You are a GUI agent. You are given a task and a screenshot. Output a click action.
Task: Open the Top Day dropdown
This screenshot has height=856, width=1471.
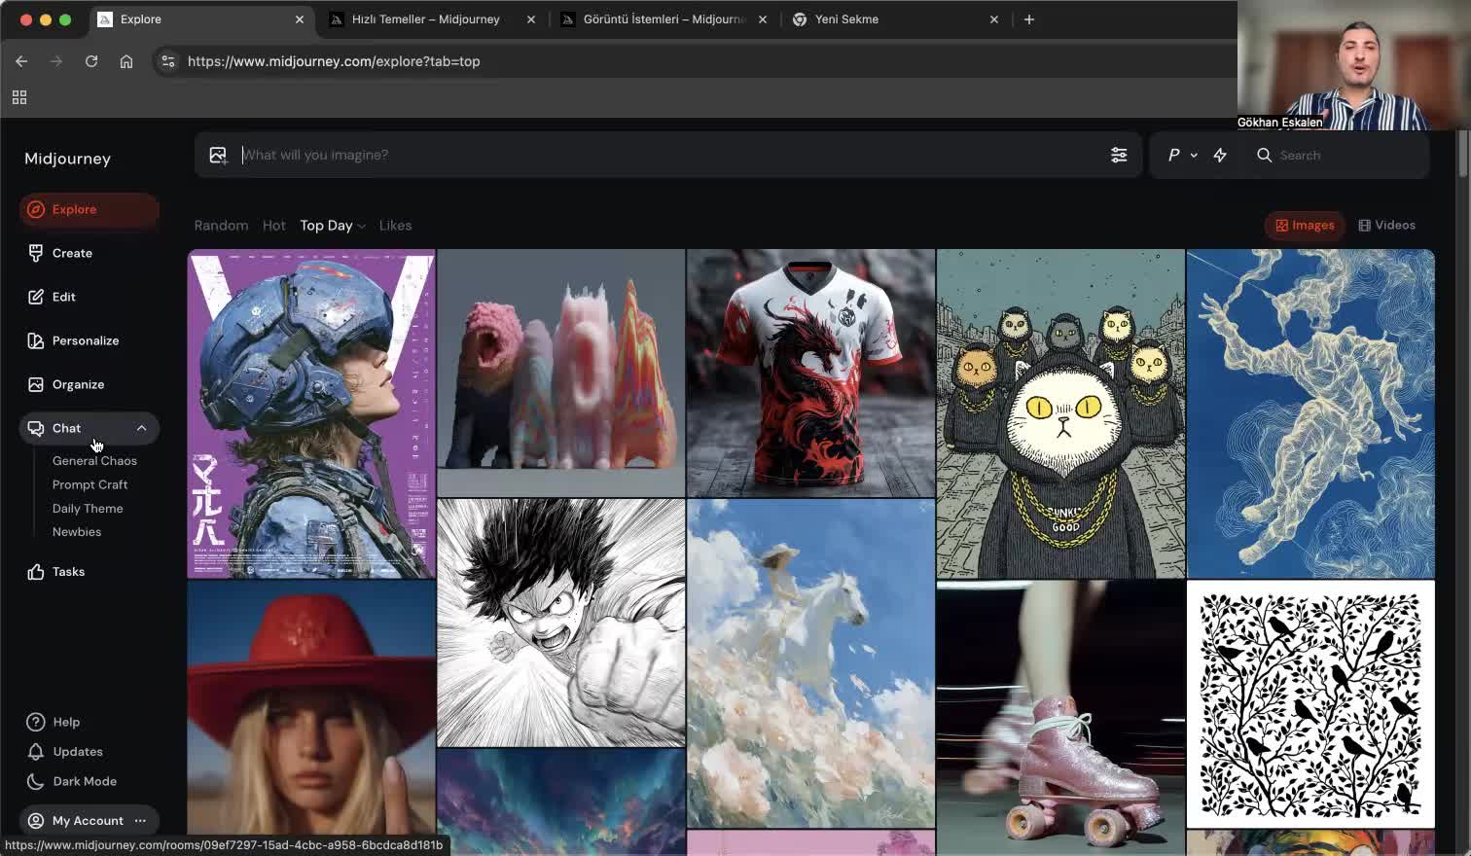(333, 226)
